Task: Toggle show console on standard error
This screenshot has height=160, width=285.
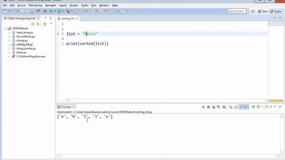Action: (246, 107)
